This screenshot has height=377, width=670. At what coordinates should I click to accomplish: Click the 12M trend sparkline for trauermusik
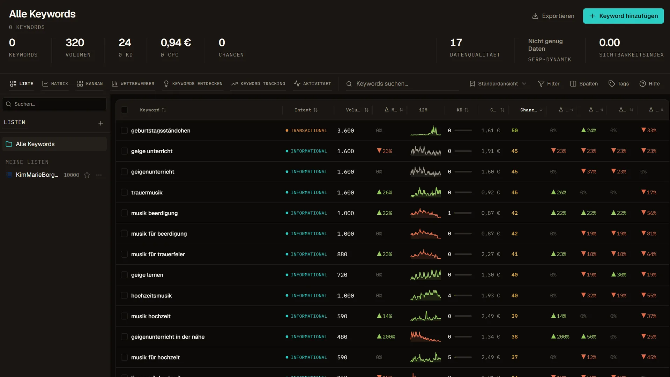point(426,193)
